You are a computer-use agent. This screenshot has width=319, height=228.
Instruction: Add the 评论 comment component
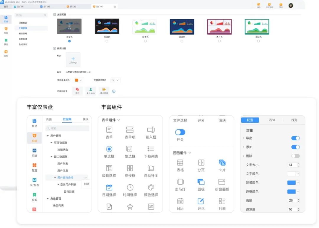(x=201, y=203)
